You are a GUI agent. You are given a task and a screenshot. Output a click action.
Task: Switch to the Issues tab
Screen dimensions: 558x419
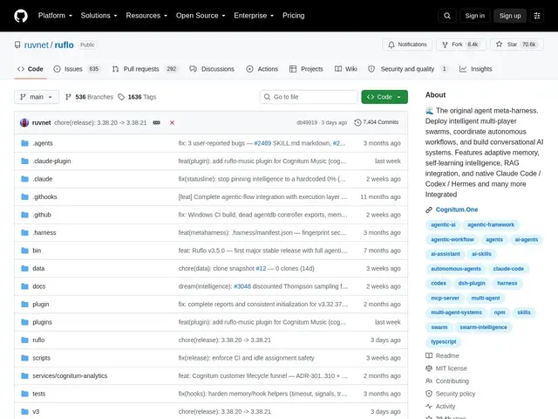(x=77, y=69)
